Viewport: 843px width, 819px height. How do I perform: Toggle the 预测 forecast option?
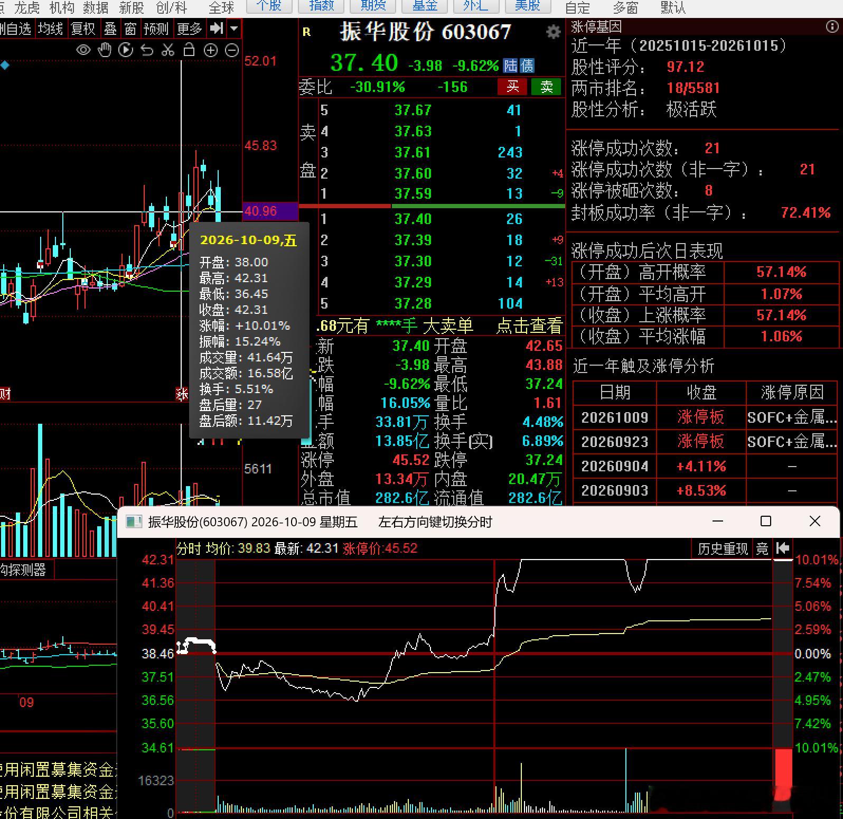point(156,29)
